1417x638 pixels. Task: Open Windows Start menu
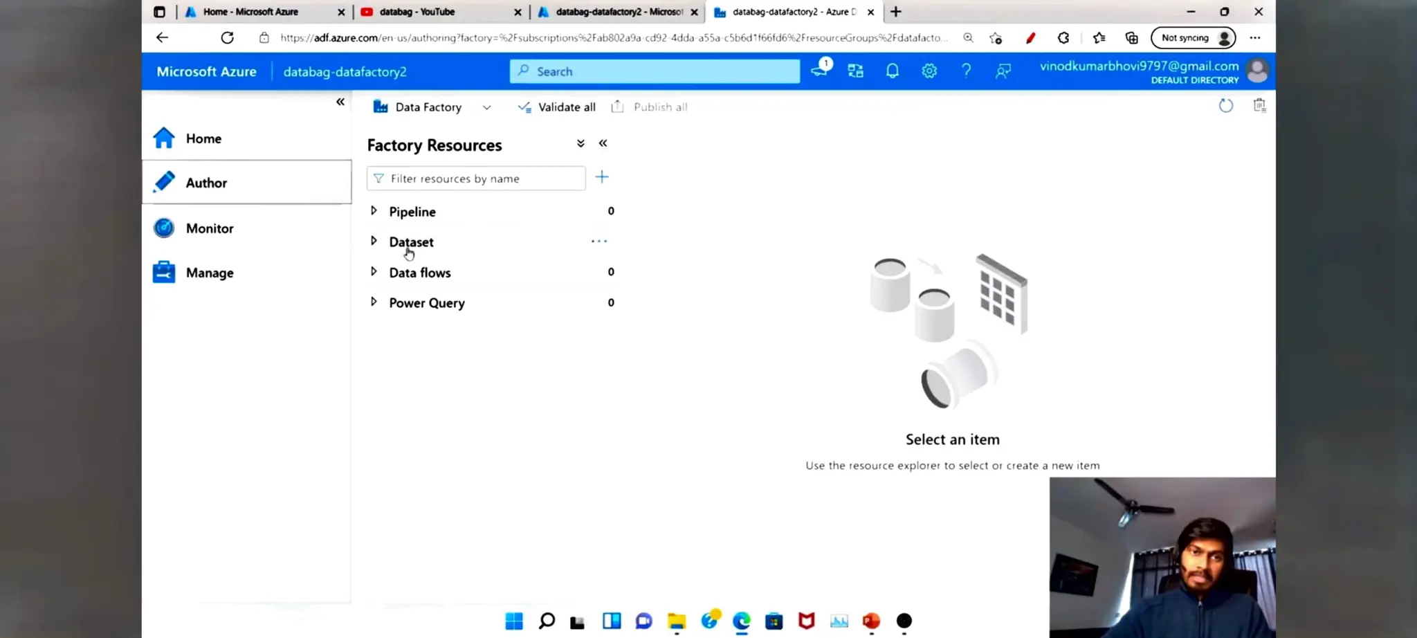pyautogui.click(x=514, y=621)
